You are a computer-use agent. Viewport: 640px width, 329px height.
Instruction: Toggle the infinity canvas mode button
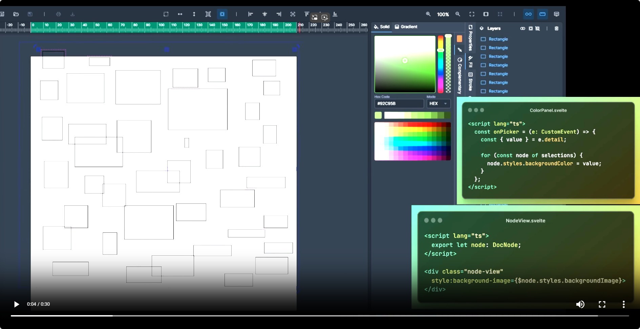[528, 14]
